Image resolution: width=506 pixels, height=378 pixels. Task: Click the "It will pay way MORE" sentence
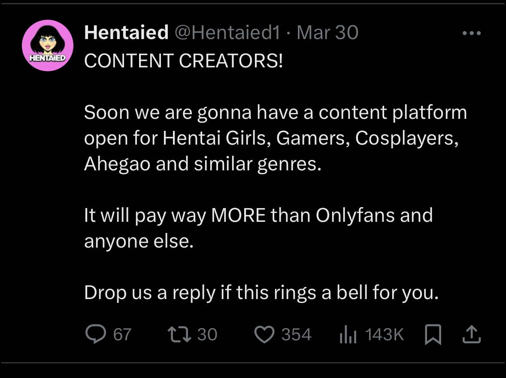tap(258, 215)
